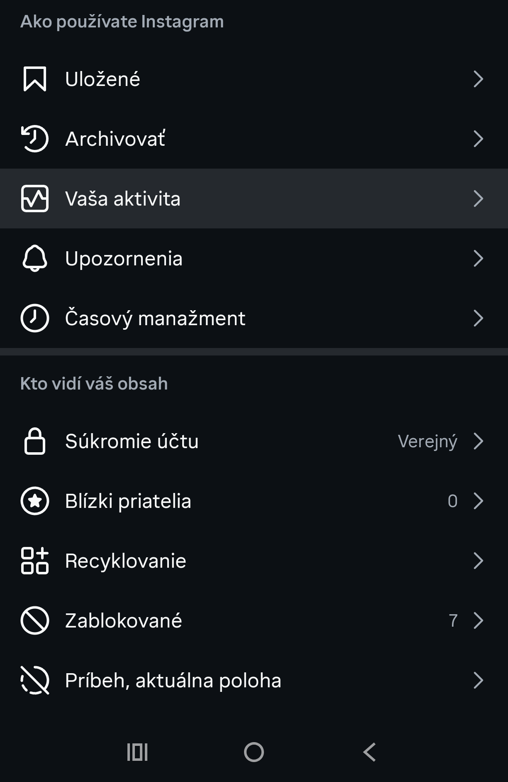Tap the Recyklovanie grid-plus icon
This screenshot has height=782, width=508.
coord(35,561)
